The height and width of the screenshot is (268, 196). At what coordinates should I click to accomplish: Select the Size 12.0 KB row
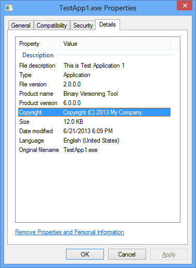coord(94,122)
